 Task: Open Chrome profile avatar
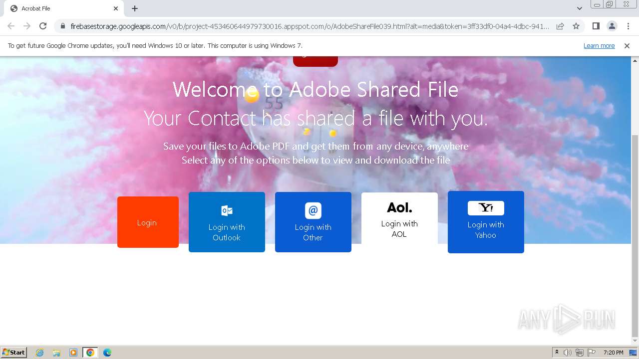(612, 26)
